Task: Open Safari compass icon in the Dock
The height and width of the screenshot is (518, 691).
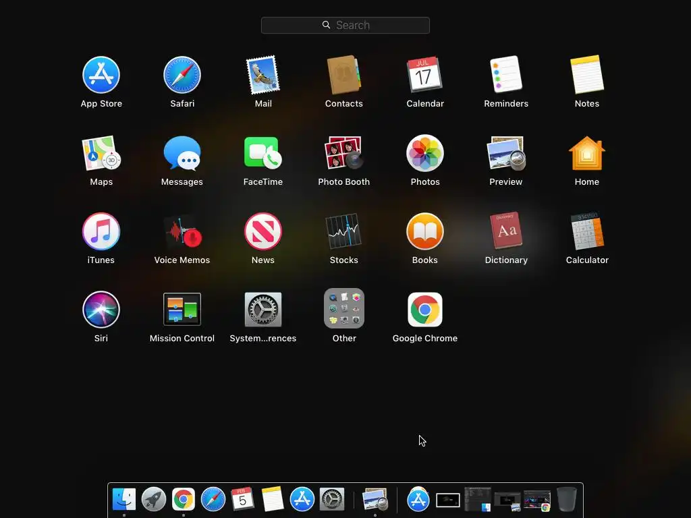Action: point(213,499)
